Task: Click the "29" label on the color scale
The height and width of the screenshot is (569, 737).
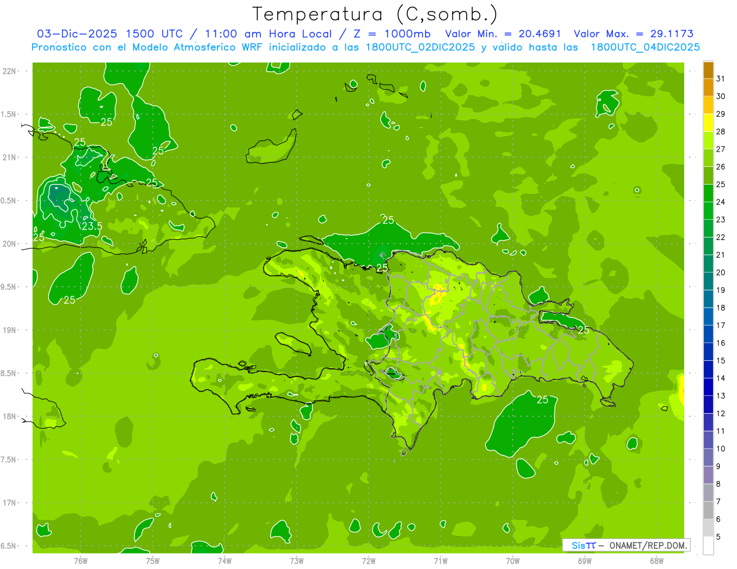Action: (721, 114)
